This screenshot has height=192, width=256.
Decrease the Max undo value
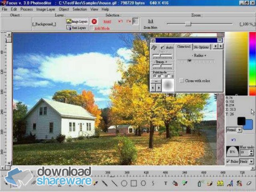pos(252,154)
